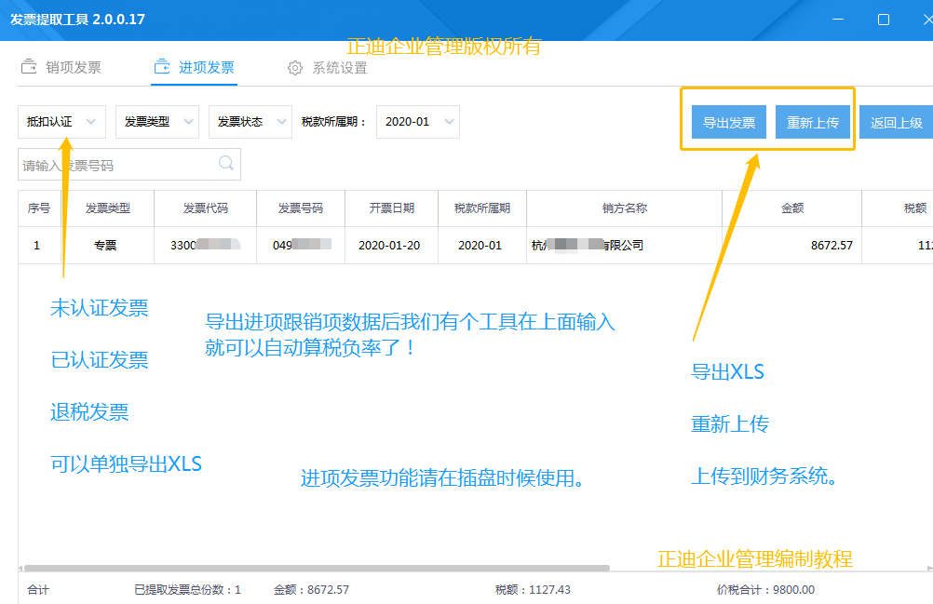Click the 开票日期 column header
The width and height of the screenshot is (933, 604).
pos(391,208)
